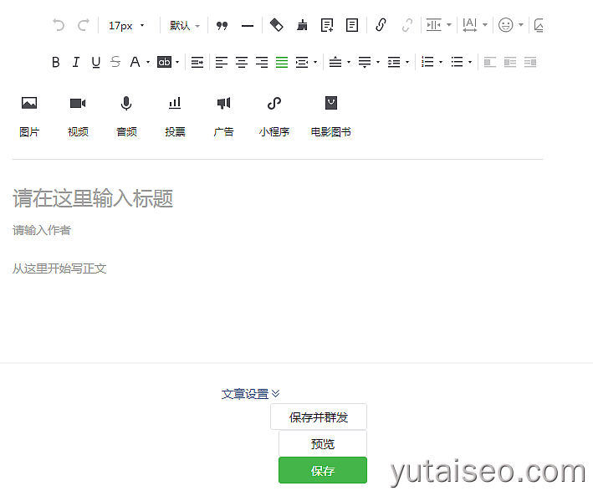Screen dimensions: 593x496
Task: Insert a poll via 投票
Action: 175,116
